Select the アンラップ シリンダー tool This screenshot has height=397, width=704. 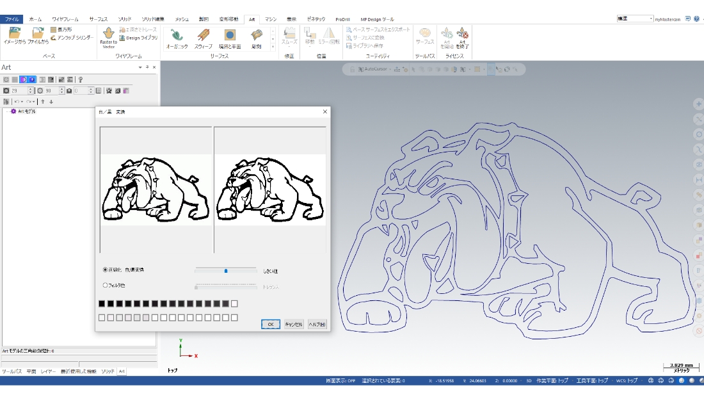[x=72, y=38]
